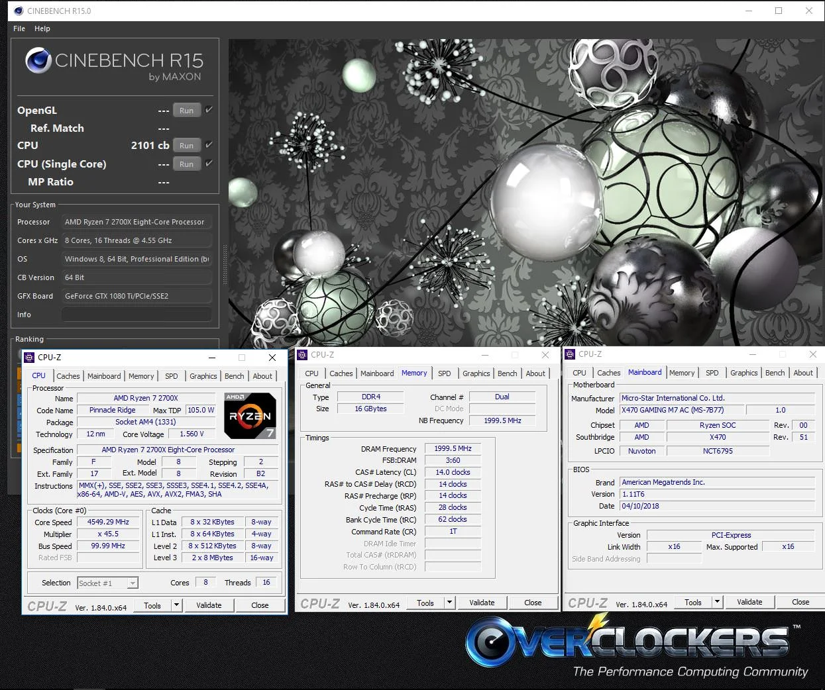The width and height of the screenshot is (825, 690).
Task: Click the panel divider grip beside Your System
Action: click(x=225, y=265)
